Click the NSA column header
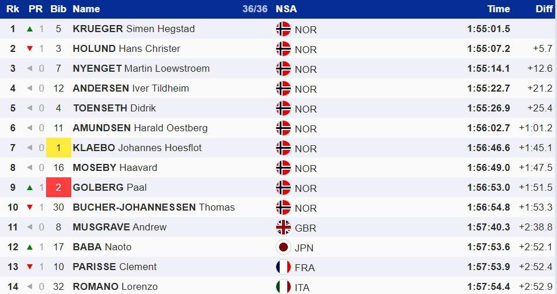The width and height of the screenshot is (557, 294). 286,9
